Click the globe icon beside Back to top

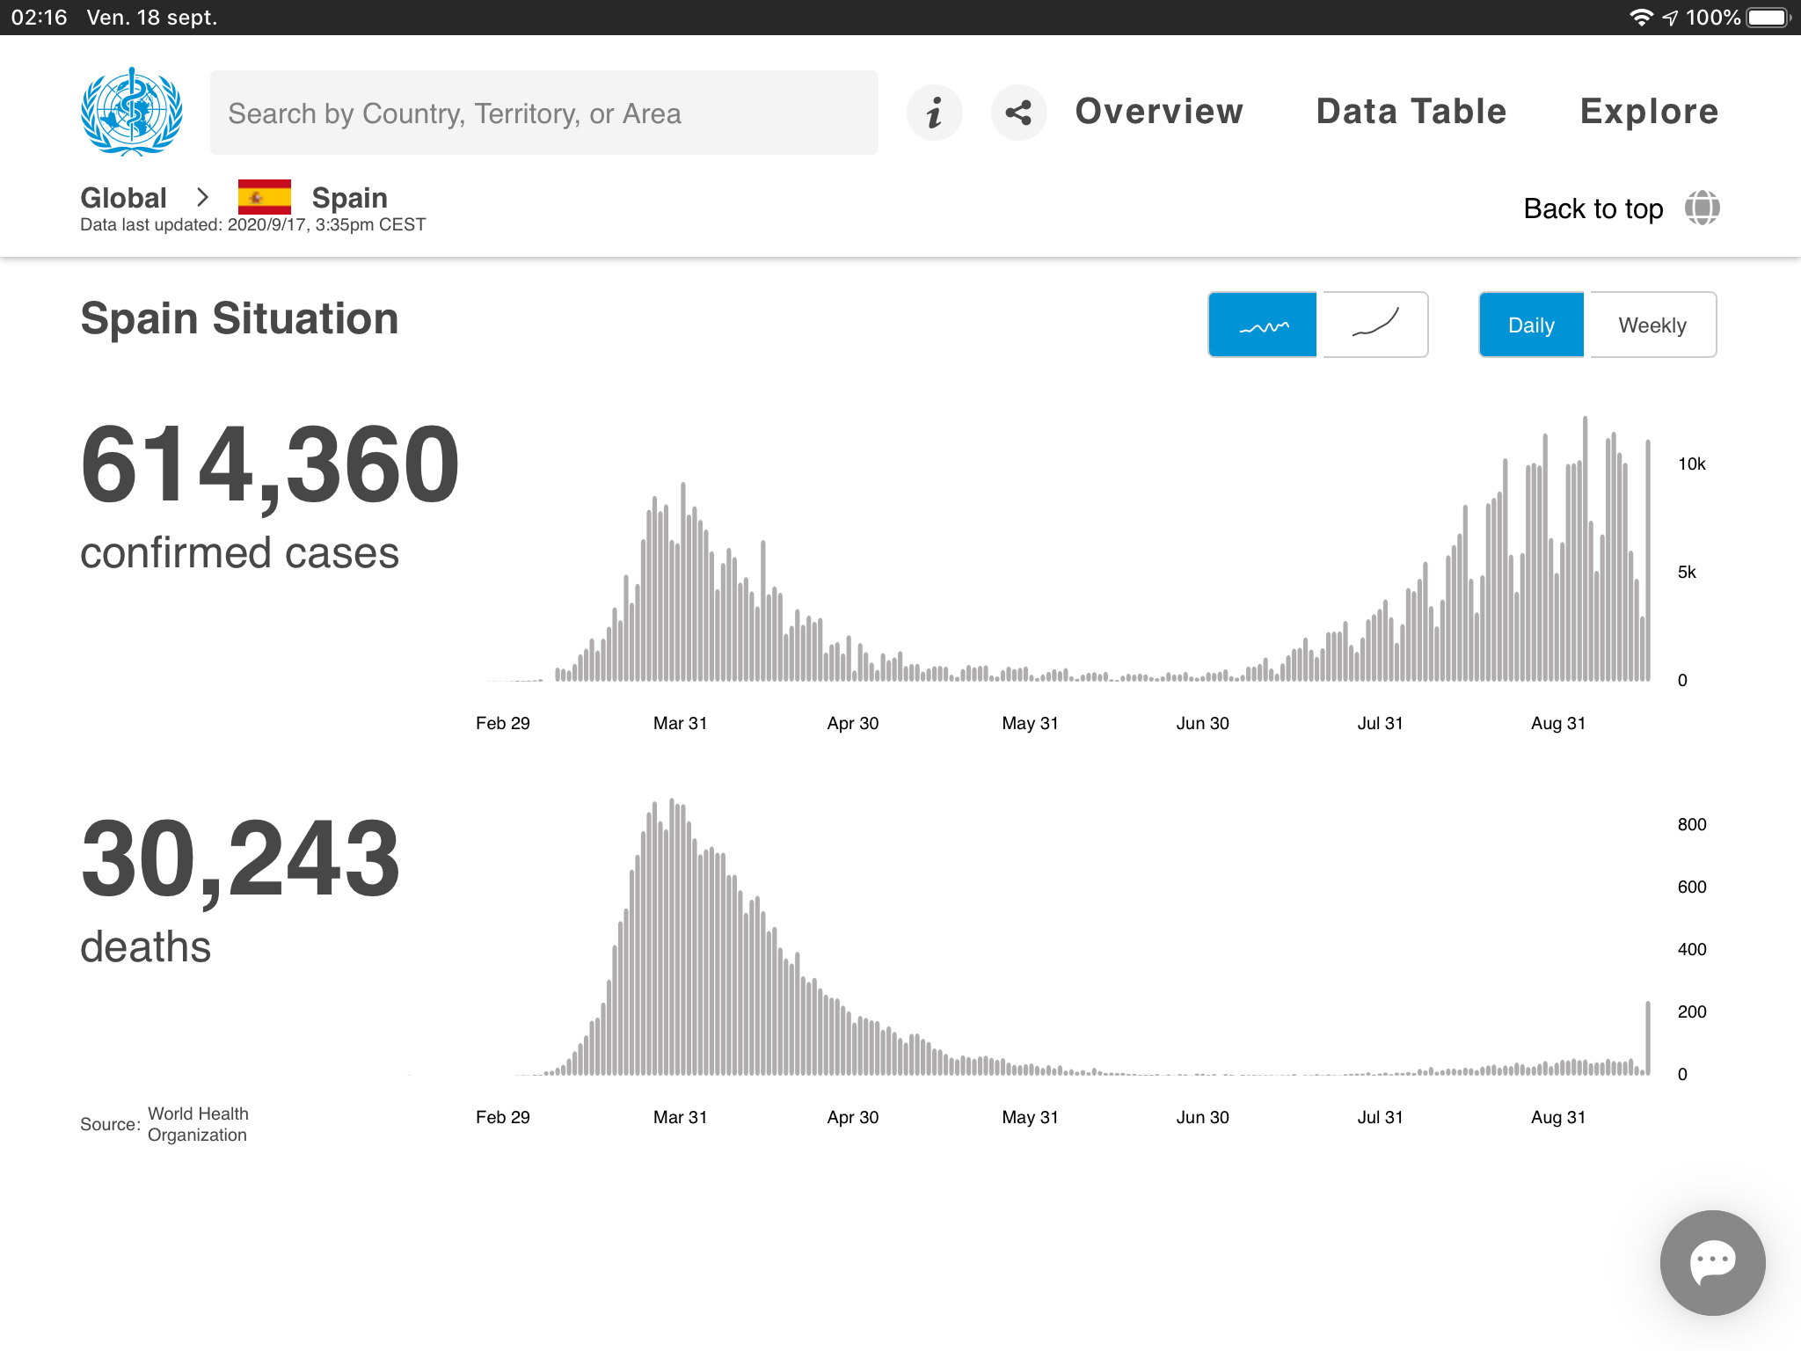pos(1702,208)
